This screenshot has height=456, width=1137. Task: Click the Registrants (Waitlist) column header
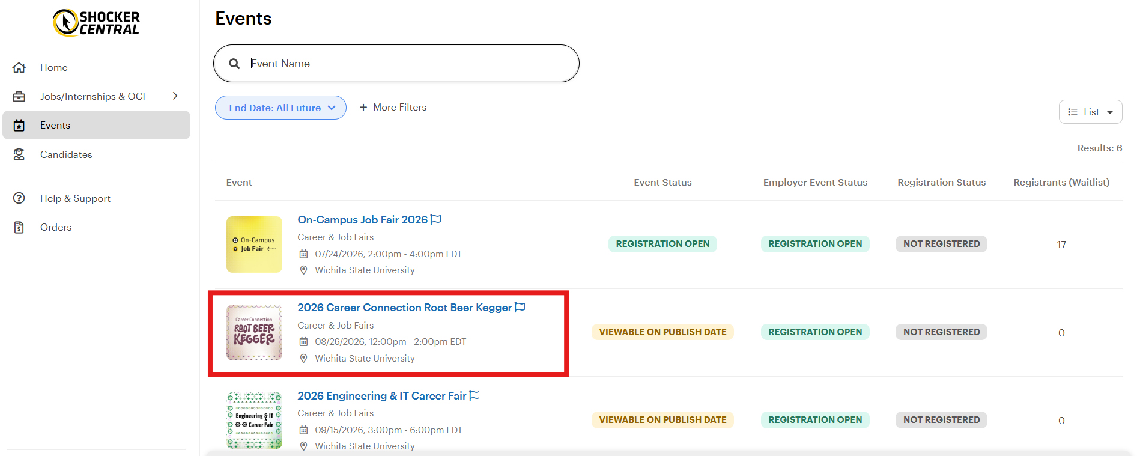[1061, 182]
